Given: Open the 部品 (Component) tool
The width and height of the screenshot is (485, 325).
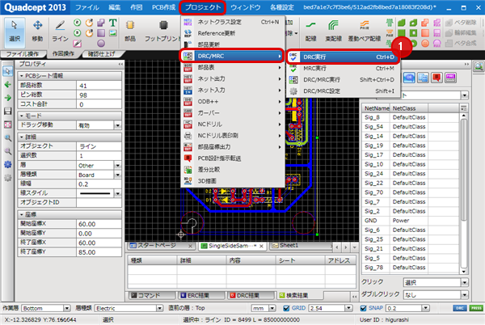Looking at the screenshot, I should [130, 32].
